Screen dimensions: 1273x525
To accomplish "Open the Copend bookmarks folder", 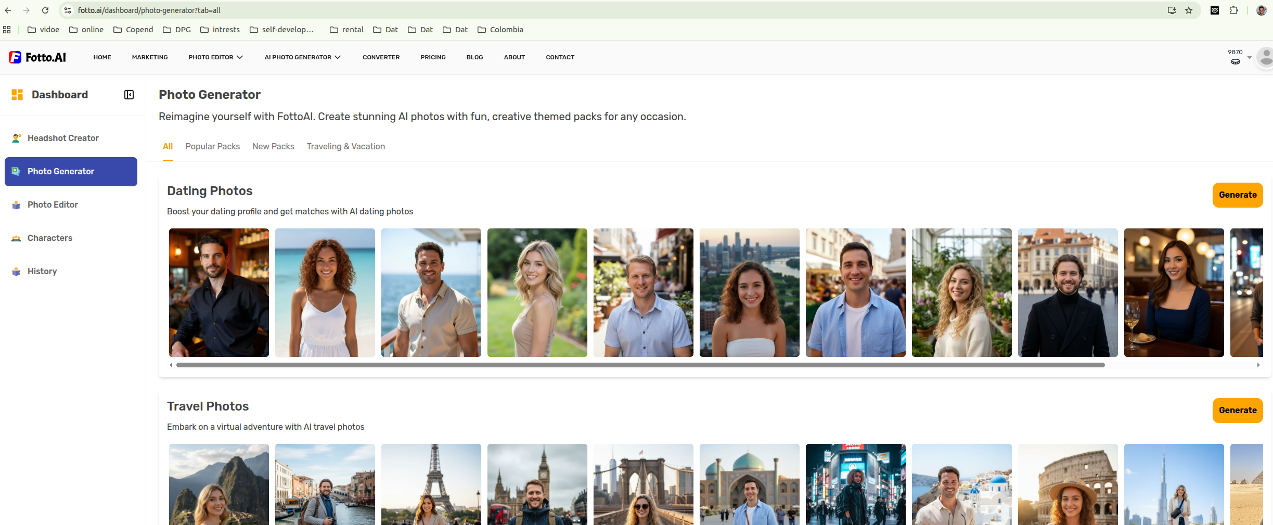I will 133,30.
